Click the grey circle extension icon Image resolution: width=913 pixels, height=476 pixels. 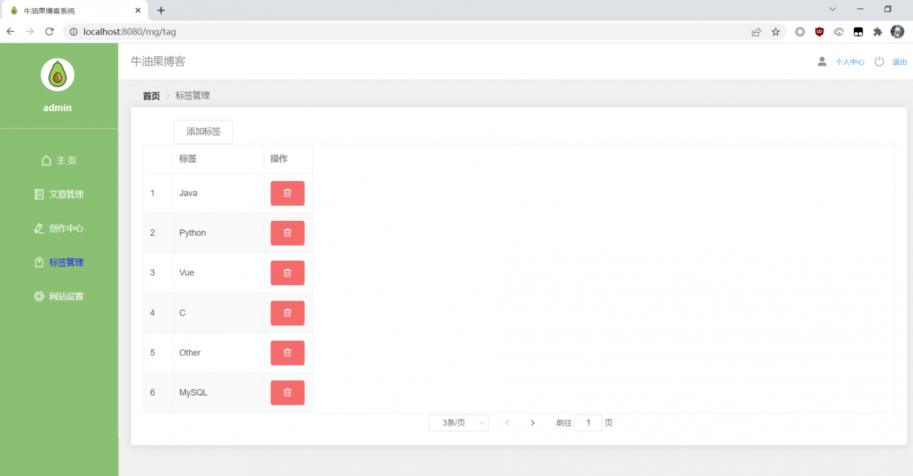800,31
